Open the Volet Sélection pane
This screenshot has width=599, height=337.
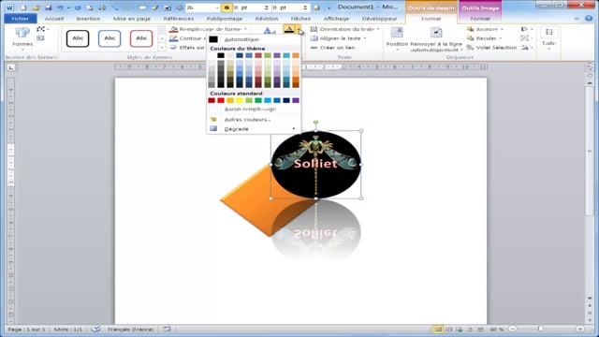point(491,48)
